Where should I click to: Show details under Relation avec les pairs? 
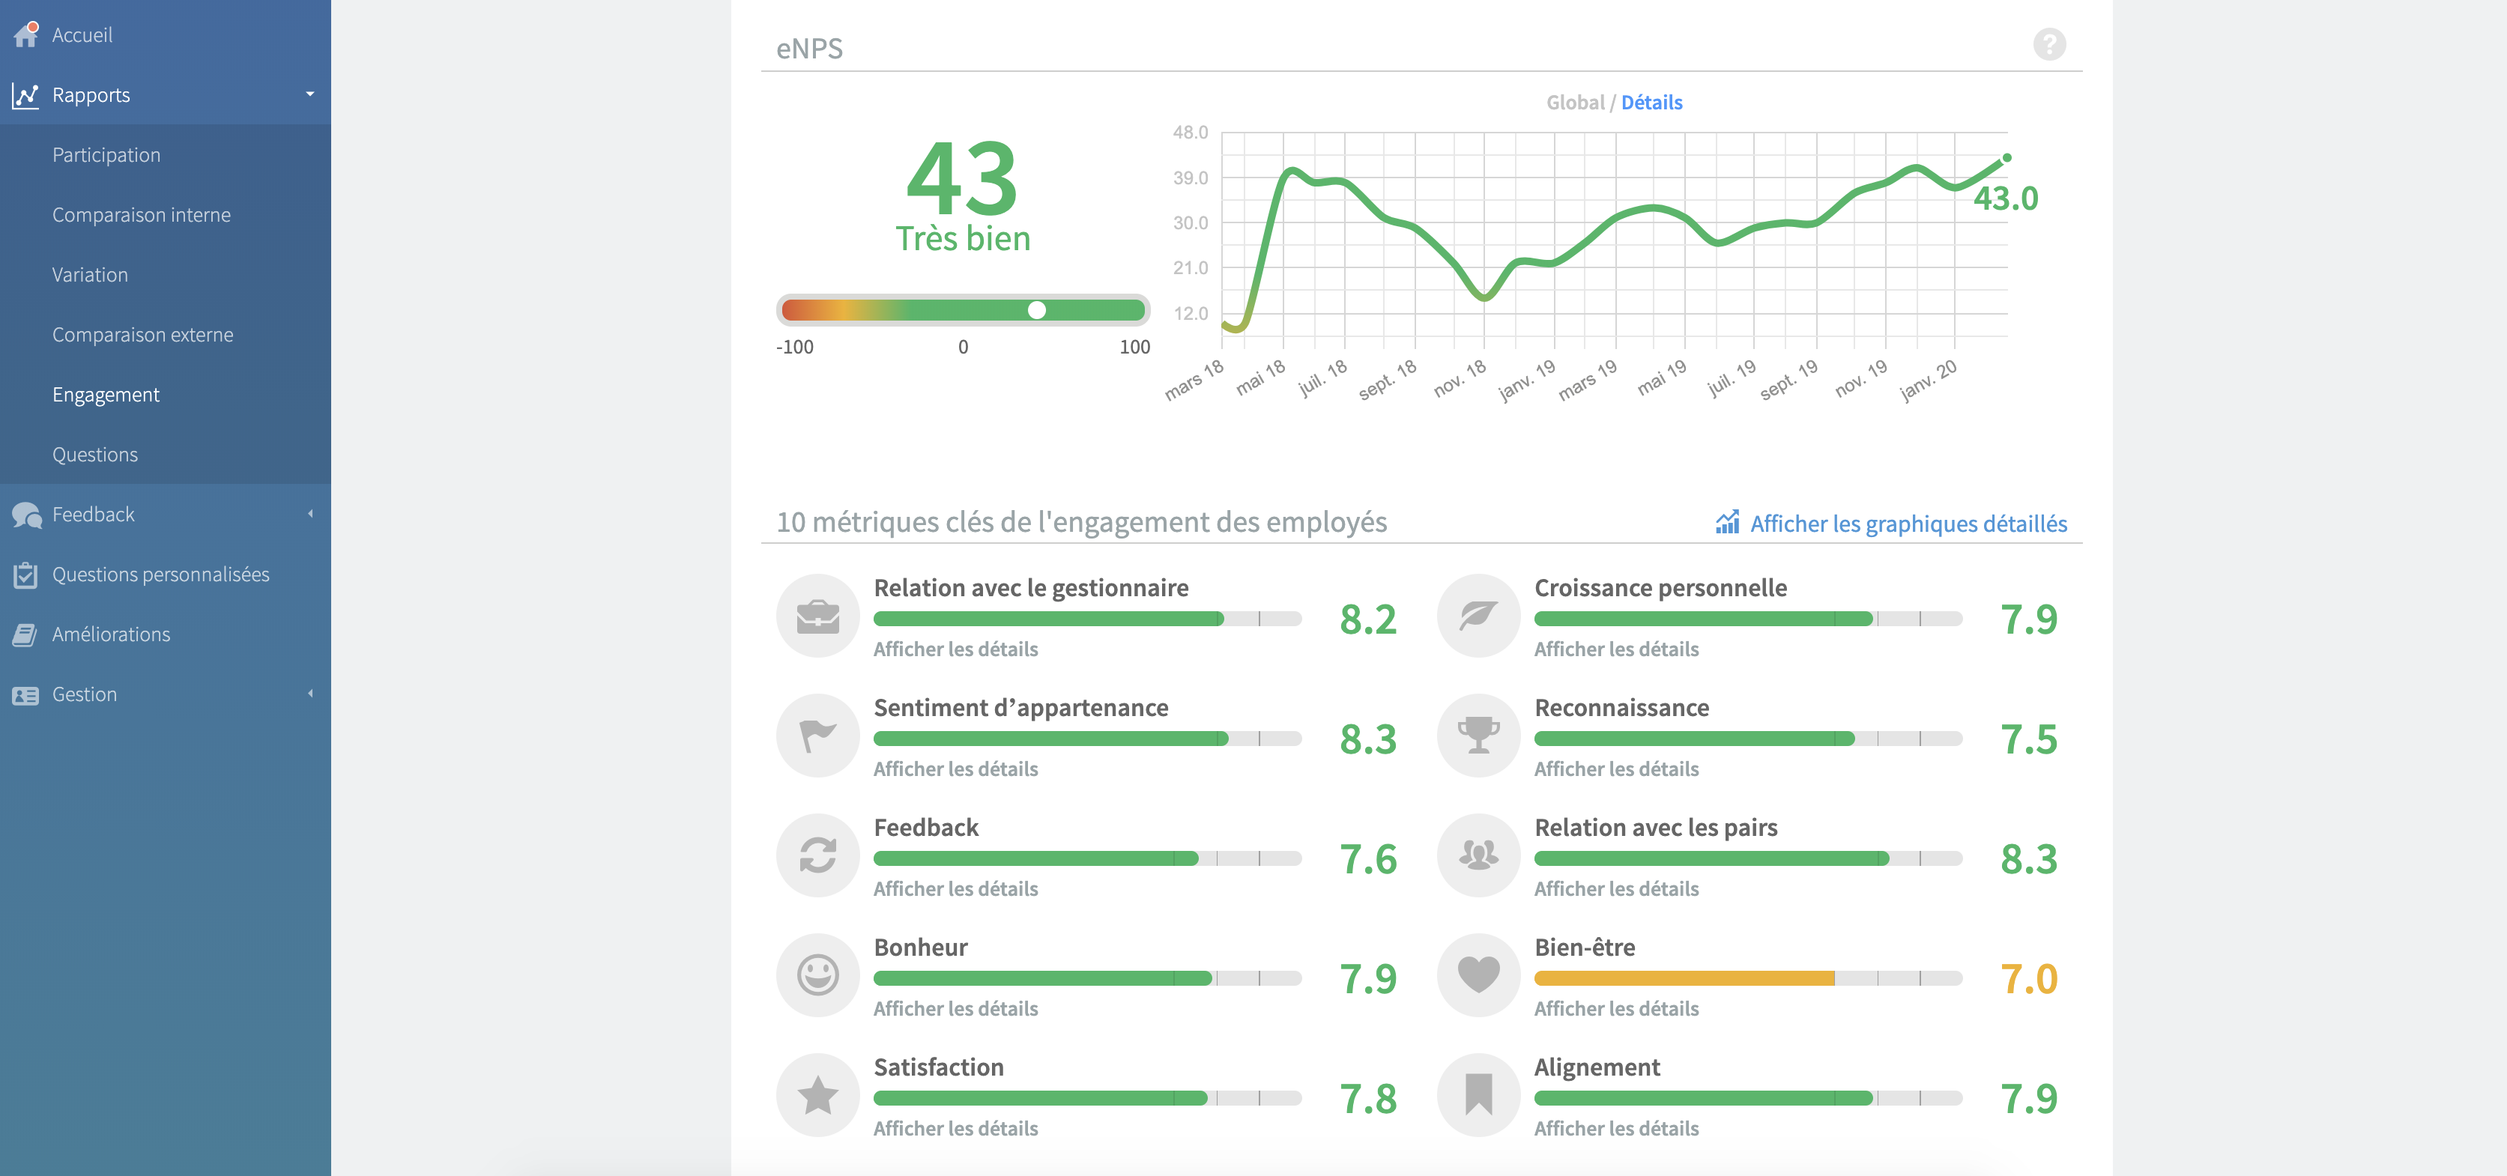click(1615, 888)
